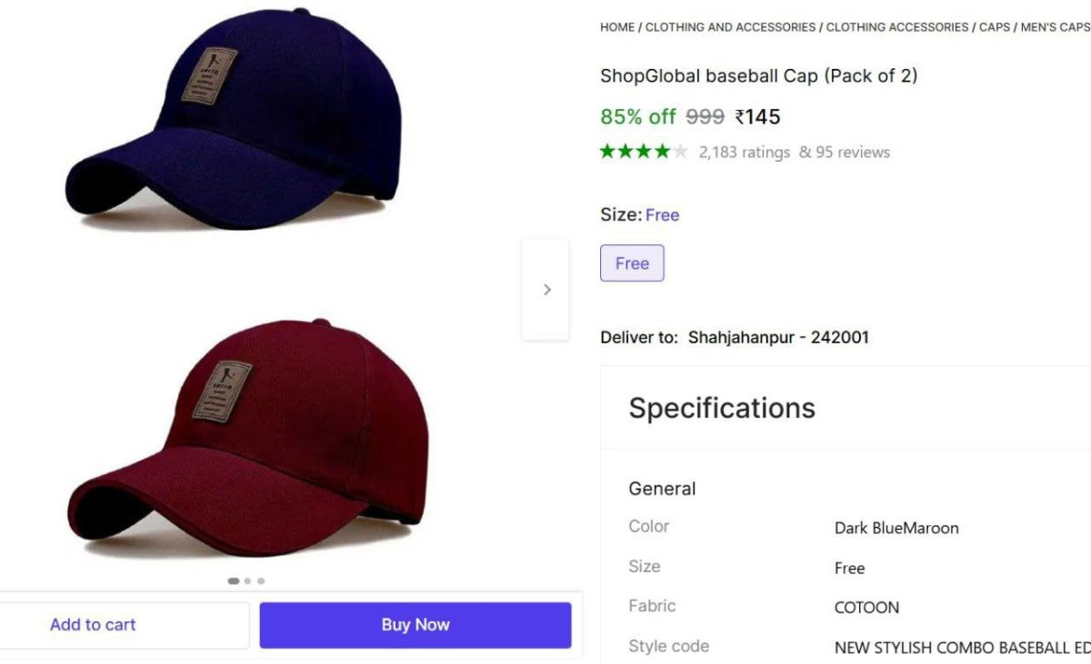Navigate to CAPS breadcrumb category

tap(995, 27)
